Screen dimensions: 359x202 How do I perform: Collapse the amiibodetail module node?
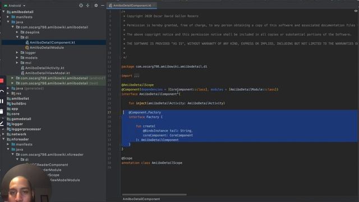(3, 11)
